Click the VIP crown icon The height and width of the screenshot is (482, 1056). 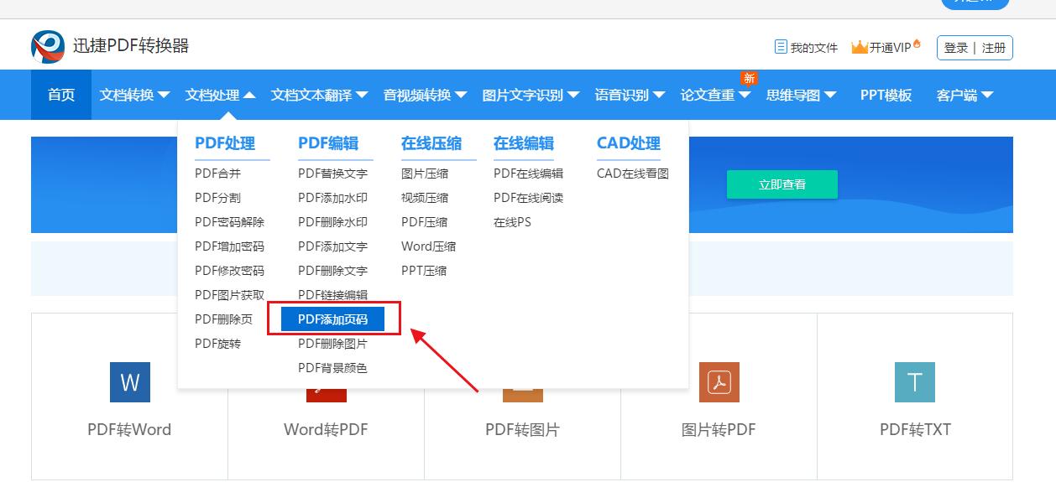click(860, 47)
